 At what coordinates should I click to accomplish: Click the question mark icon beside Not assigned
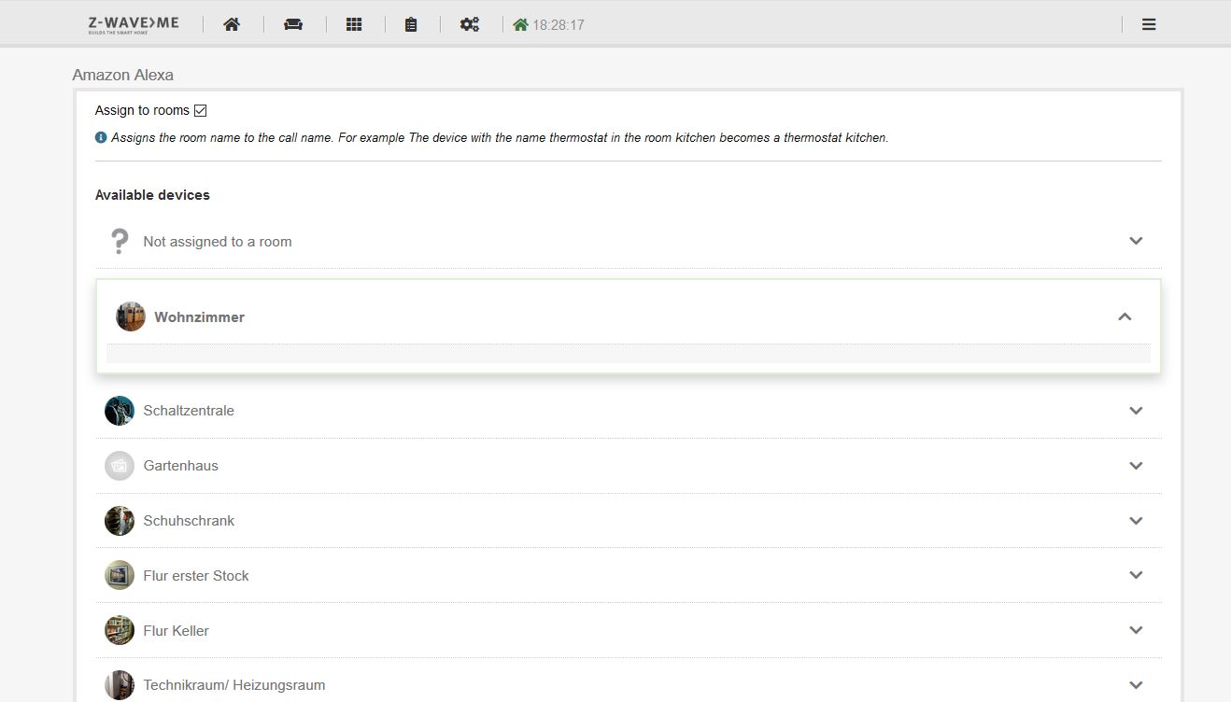pyautogui.click(x=119, y=240)
